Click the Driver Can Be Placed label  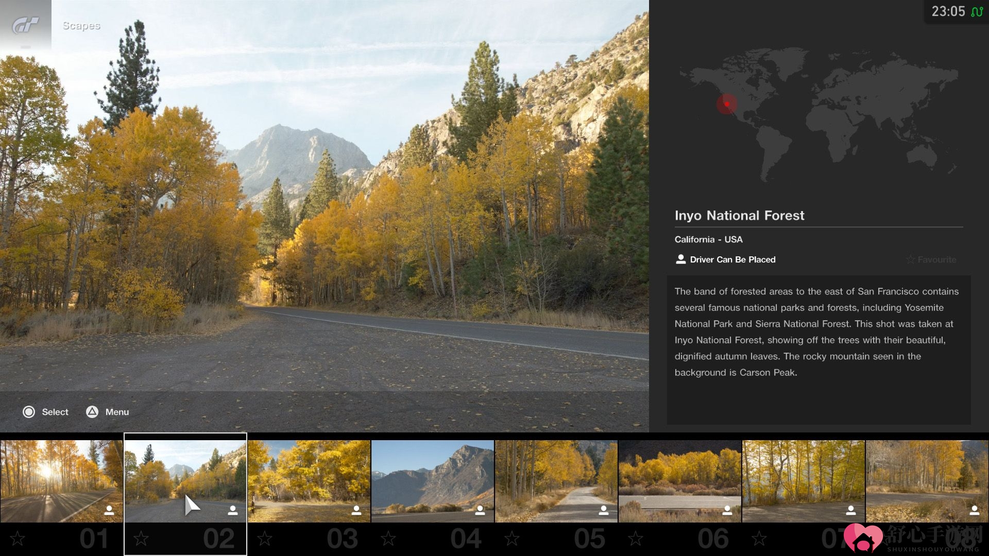pyautogui.click(x=732, y=259)
